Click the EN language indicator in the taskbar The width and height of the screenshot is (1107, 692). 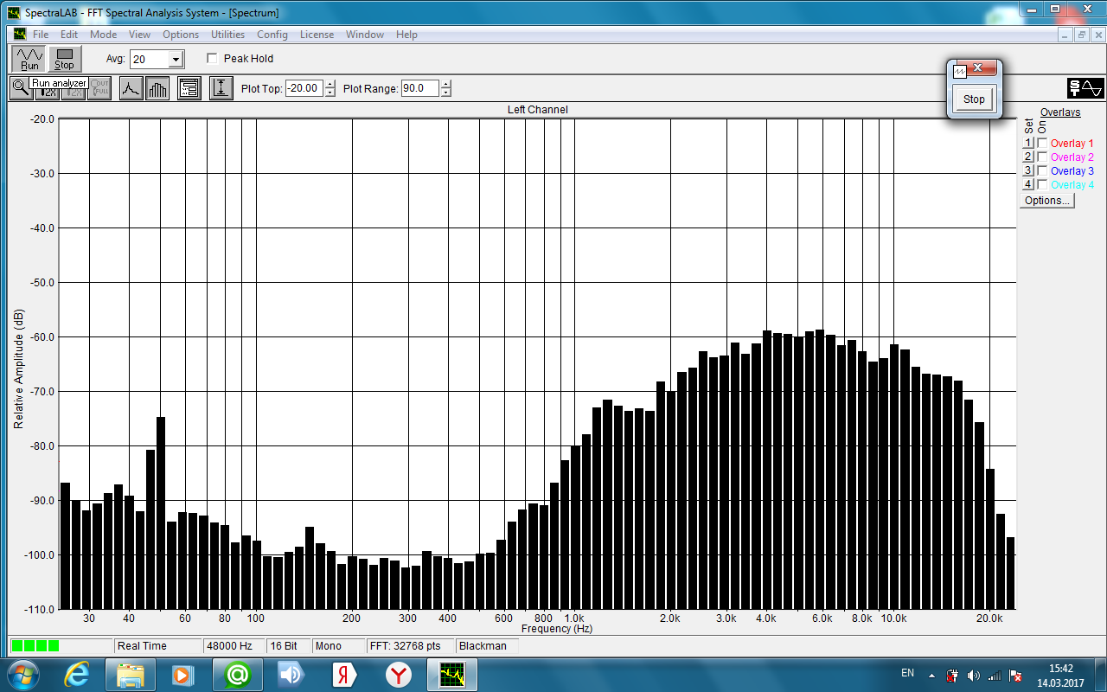[x=907, y=673]
